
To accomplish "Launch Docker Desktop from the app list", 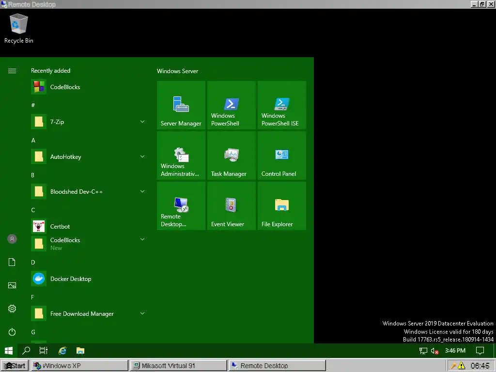I will [x=88, y=279].
